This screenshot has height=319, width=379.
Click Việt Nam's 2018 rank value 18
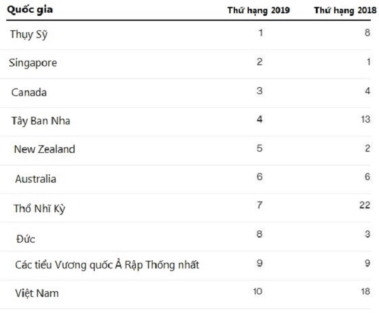click(365, 292)
